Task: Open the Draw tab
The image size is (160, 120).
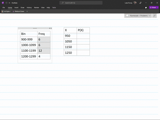Action: click(x=22, y=8)
